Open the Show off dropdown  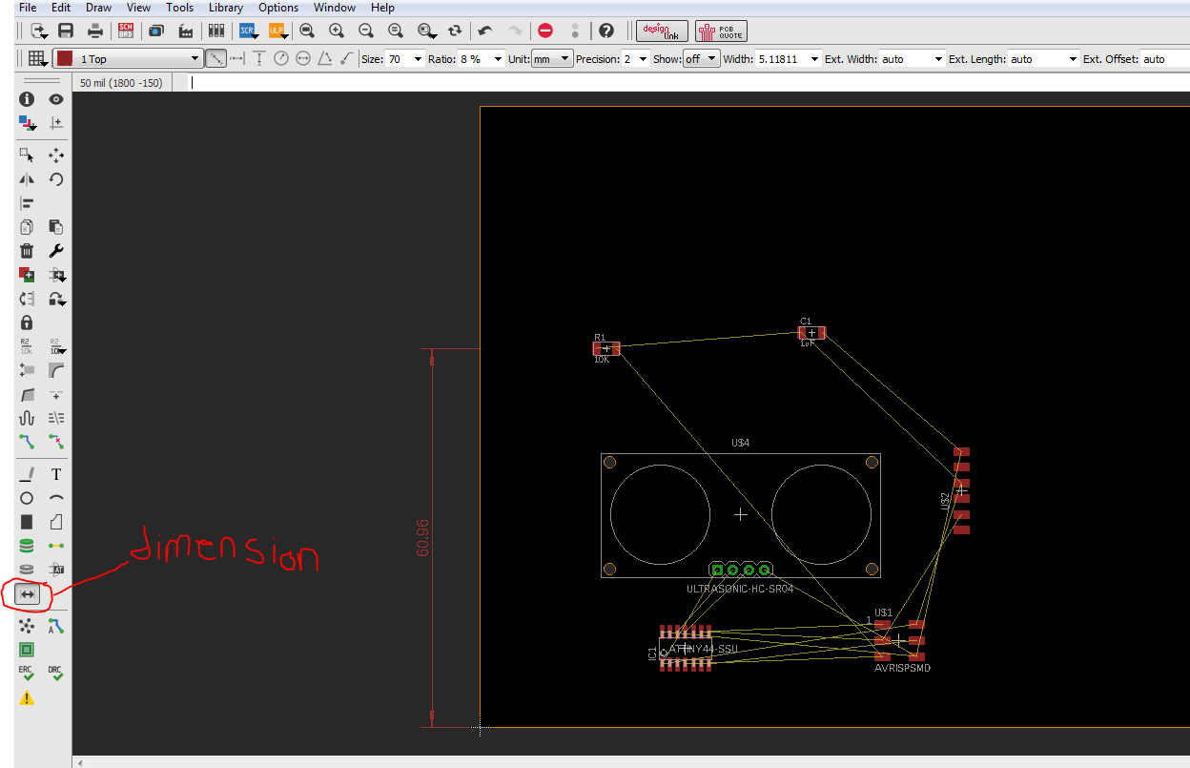click(701, 58)
